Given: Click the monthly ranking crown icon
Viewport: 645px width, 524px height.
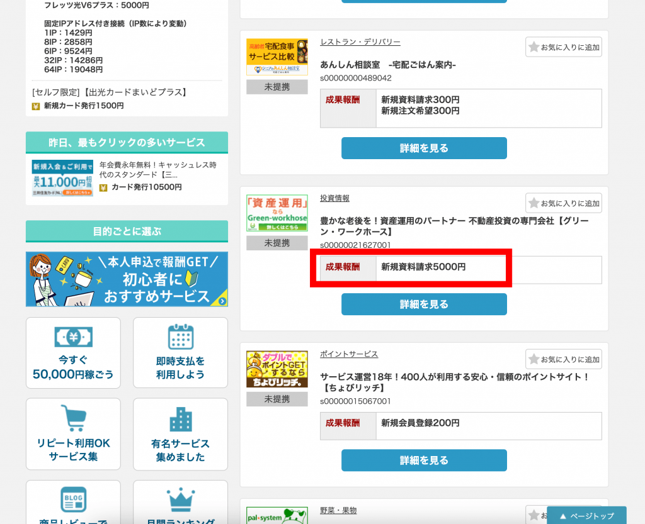Looking at the screenshot, I should point(180,500).
